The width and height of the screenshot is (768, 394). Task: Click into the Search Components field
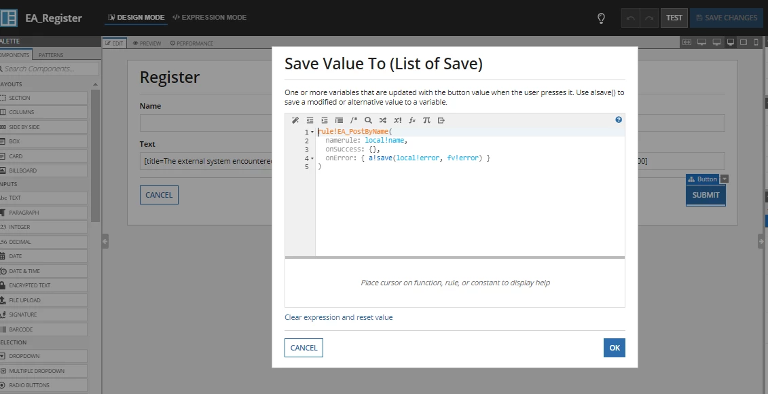(x=49, y=69)
